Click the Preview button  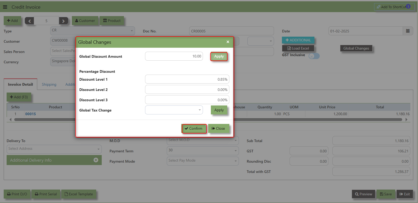(x=363, y=194)
